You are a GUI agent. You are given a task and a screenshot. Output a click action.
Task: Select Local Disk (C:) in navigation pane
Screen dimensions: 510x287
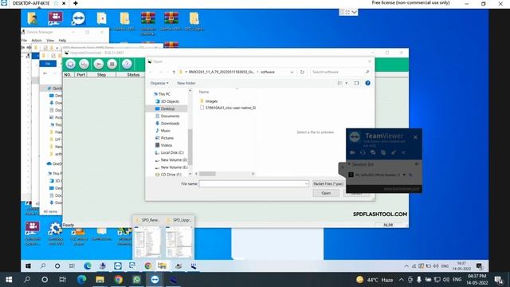[x=172, y=152]
